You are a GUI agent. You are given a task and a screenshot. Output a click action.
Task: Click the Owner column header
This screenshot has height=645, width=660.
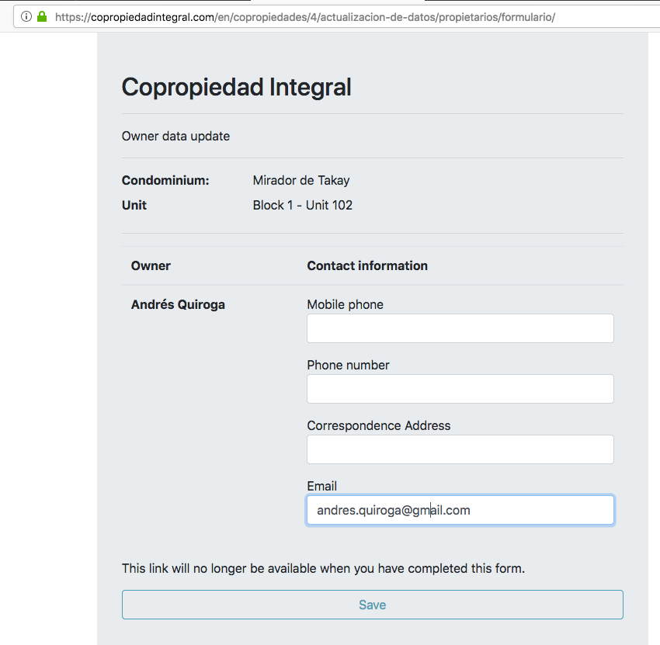(151, 266)
